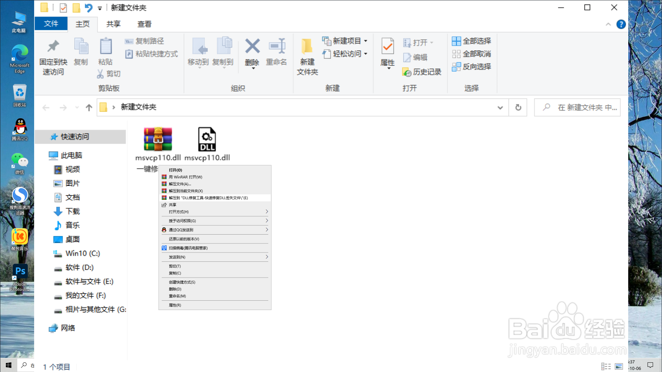The image size is (662, 372).
Task: Click the History (历史记录) icon
Action: 407,72
